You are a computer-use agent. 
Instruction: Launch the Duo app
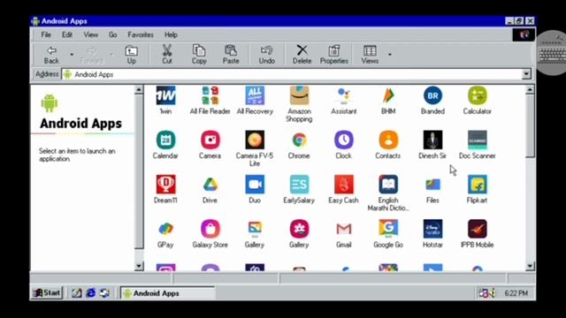(255, 185)
